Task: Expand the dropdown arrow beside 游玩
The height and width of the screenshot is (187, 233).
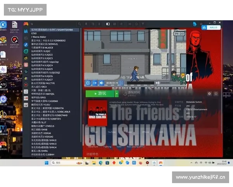Action: [x=117, y=93]
